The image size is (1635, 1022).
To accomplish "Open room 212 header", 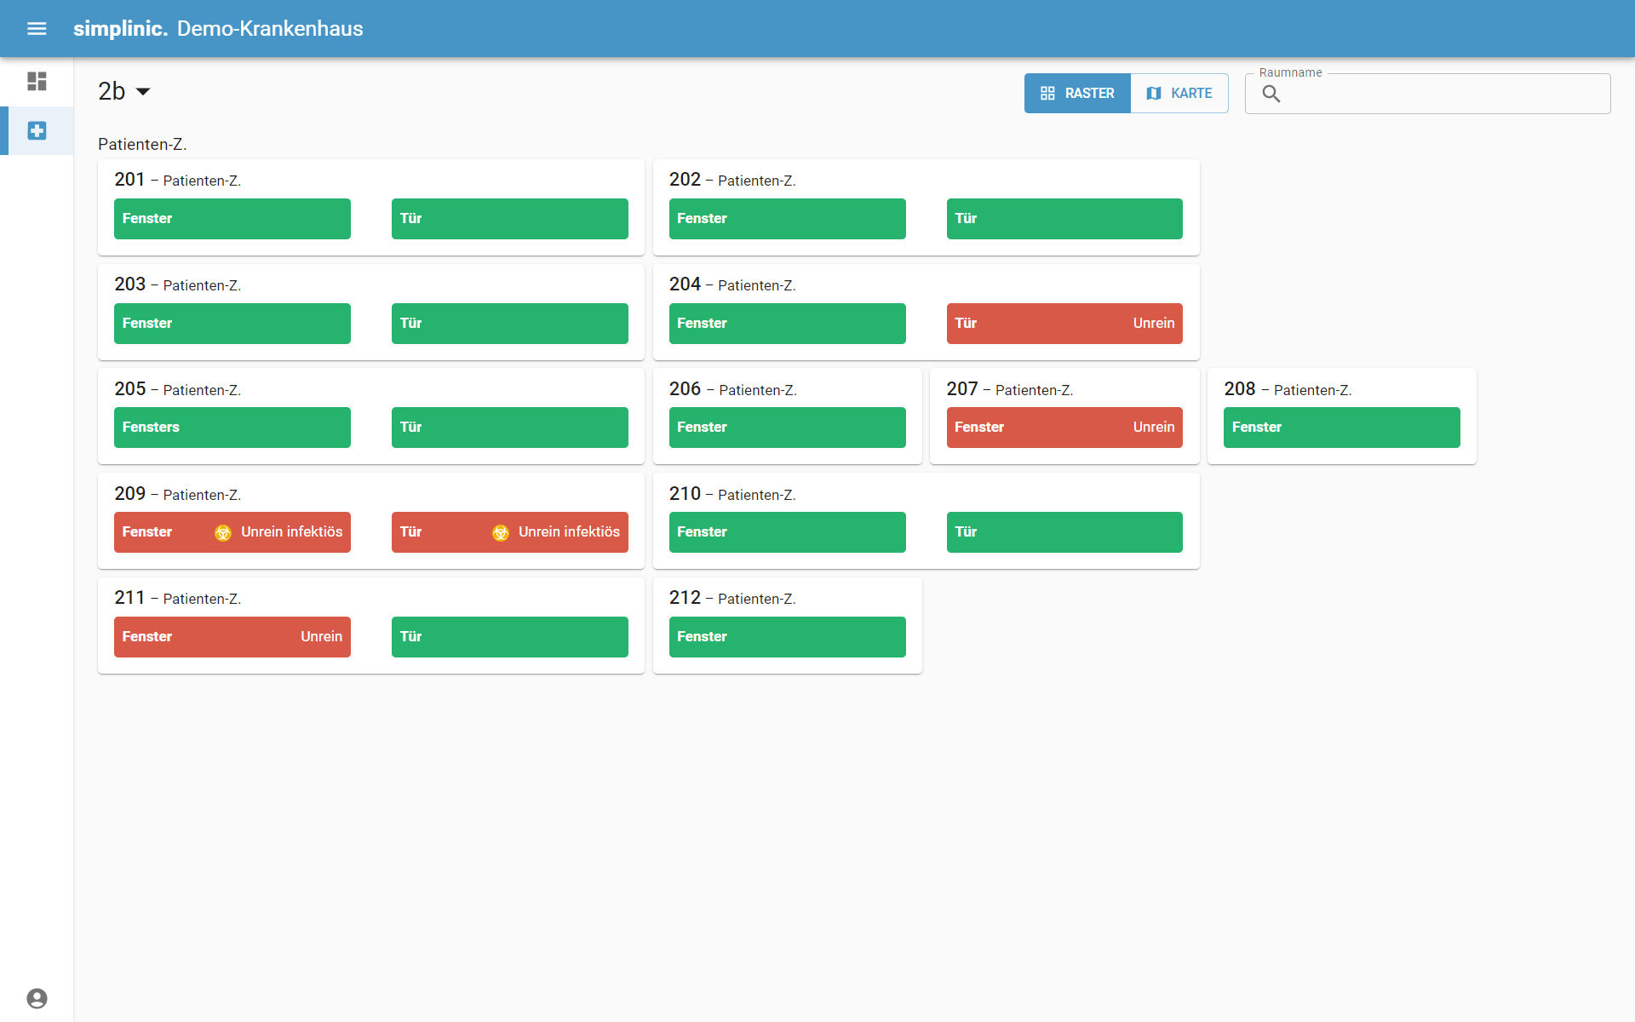I will click(x=731, y=599).
